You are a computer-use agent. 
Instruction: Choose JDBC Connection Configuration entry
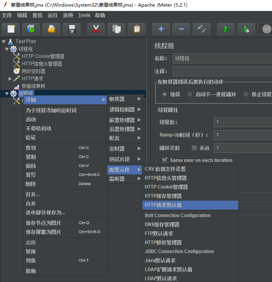point(190,251)
